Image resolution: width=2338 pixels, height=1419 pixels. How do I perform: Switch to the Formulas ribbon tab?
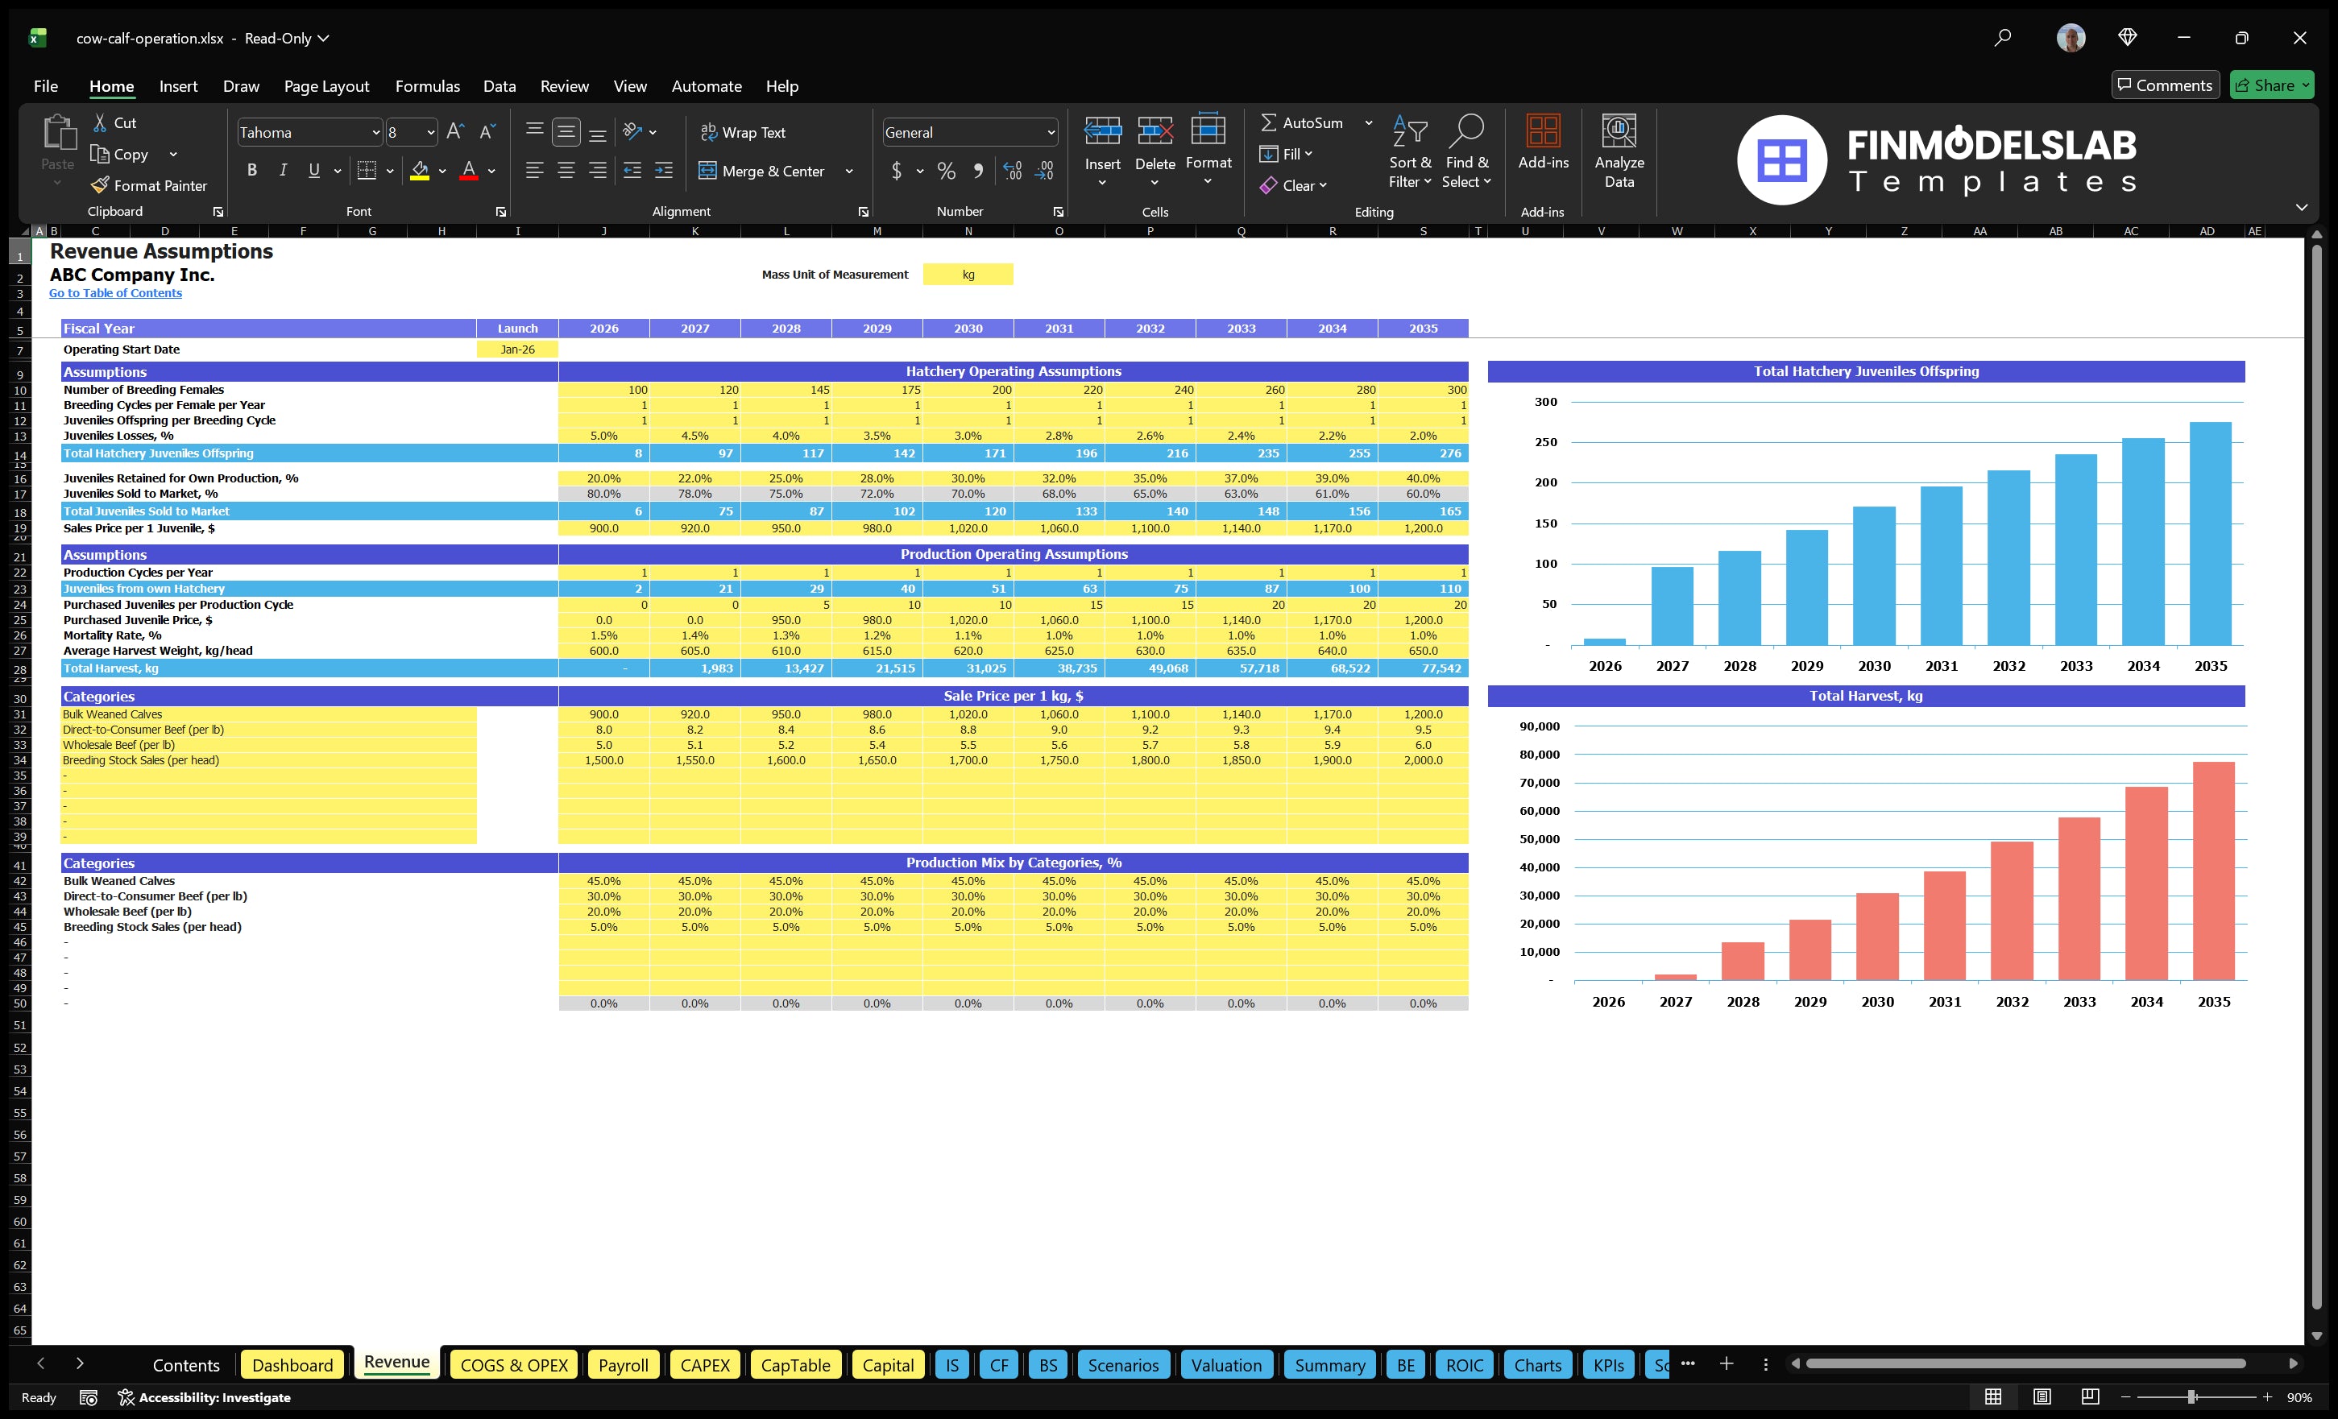click(427, 85)
